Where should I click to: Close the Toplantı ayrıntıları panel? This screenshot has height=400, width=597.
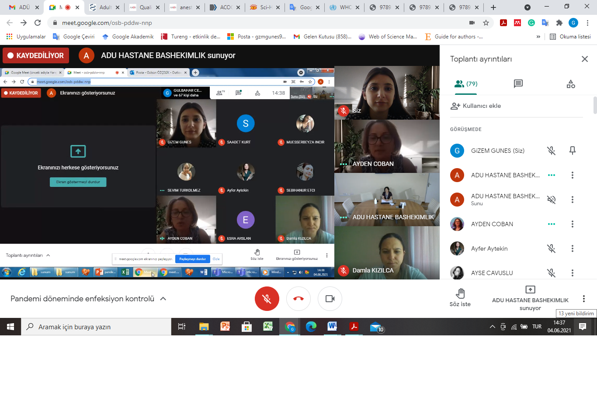584,59
